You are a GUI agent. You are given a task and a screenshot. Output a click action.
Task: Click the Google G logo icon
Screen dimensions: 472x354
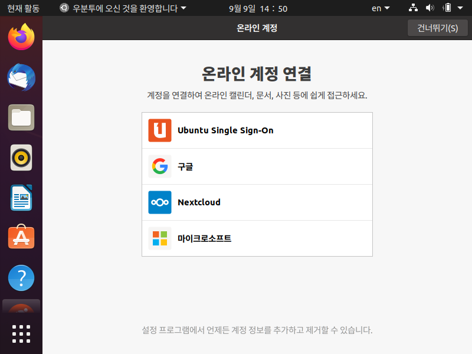click(x=160, y=166)
